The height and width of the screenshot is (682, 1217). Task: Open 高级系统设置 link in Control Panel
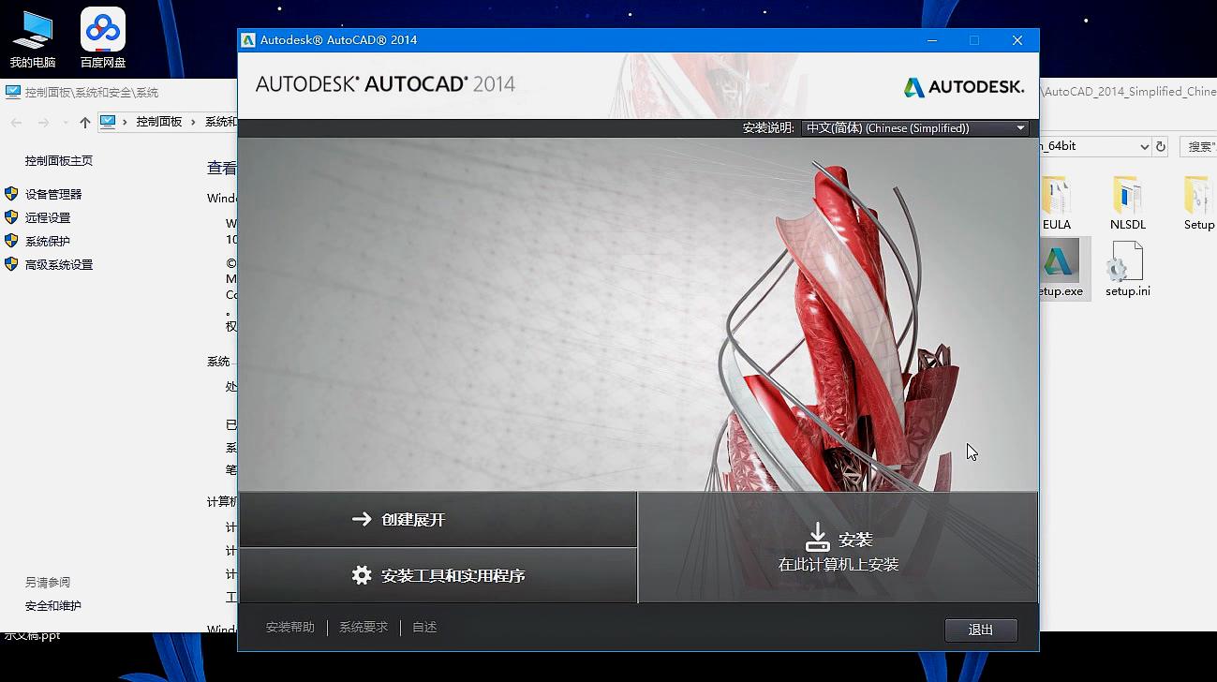pyautogui.click(x=59, y=264)
